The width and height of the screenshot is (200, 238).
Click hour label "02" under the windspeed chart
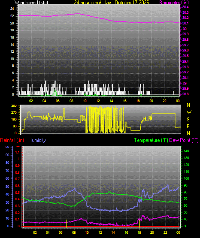click(31, 101)
